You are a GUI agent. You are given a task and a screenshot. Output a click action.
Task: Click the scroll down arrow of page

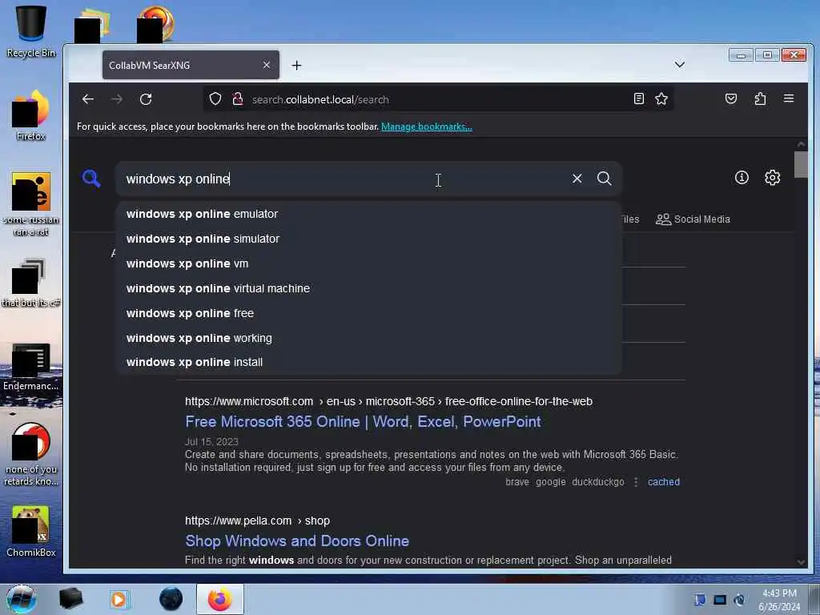801,562
